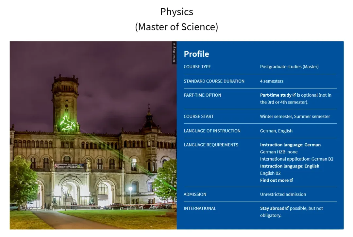Viewport: 353px width, 237px height.
Task: Select the Course Type row label
Action: pyautogui.click(x=197, y=67)
